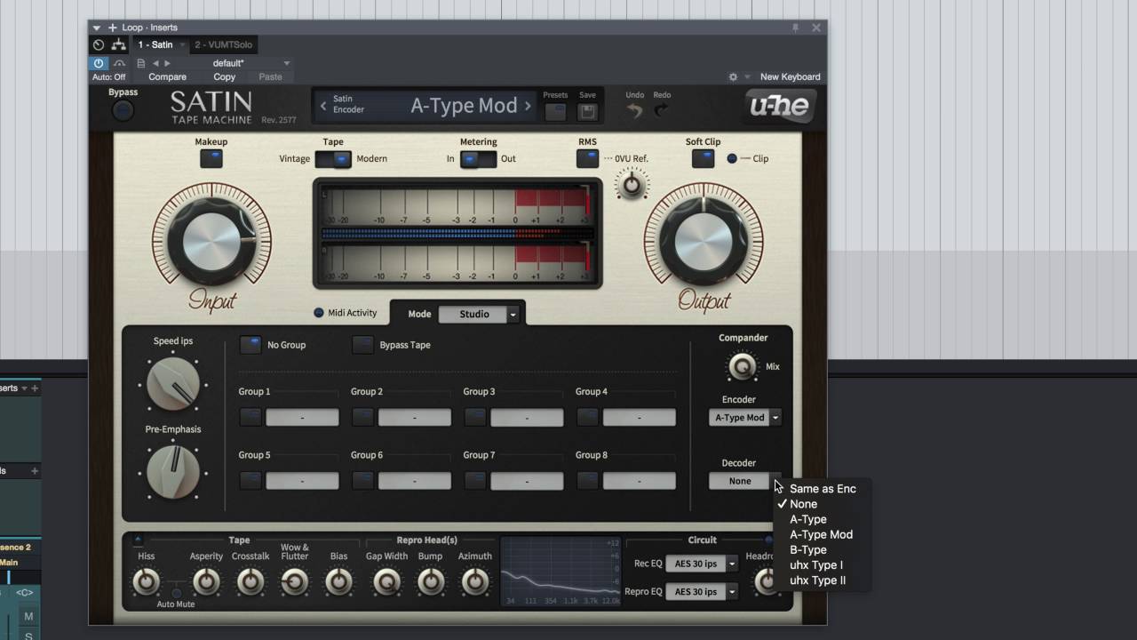Click the Group 2 name field
The width and height of the screenshot is (1137, 640).
point(415,417)
